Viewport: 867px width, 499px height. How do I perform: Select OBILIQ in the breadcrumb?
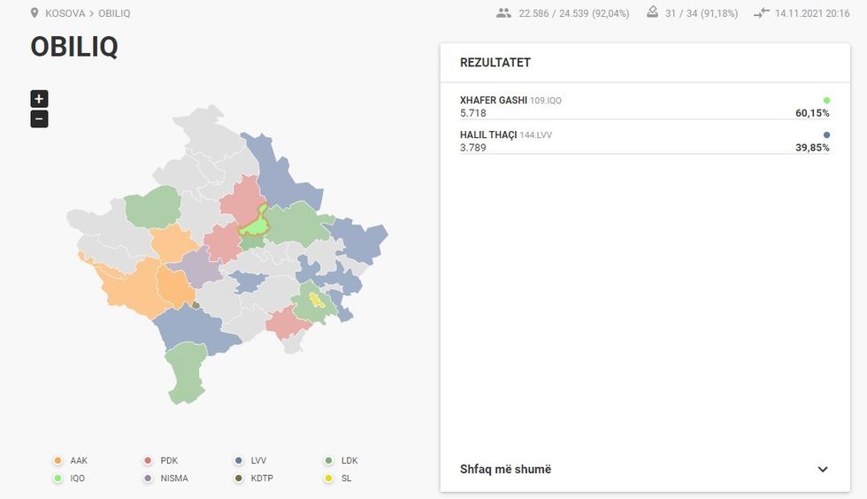tap(114, 13)
